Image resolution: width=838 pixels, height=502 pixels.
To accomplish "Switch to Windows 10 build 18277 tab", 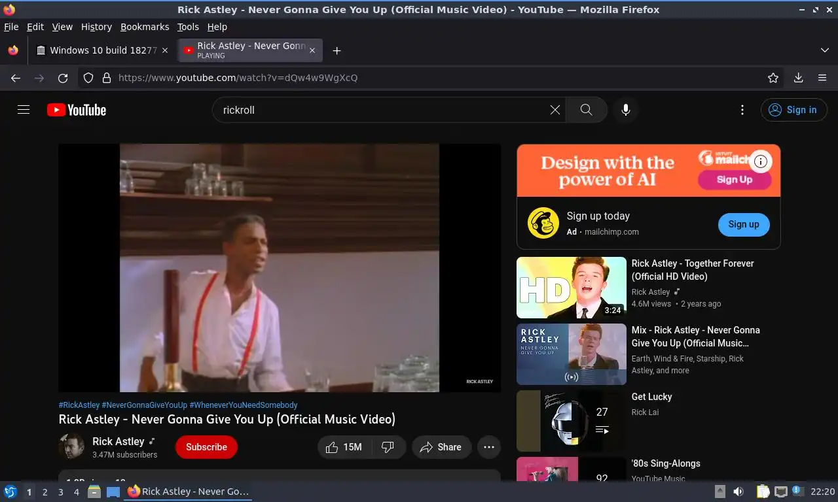I will pos(102,50).
